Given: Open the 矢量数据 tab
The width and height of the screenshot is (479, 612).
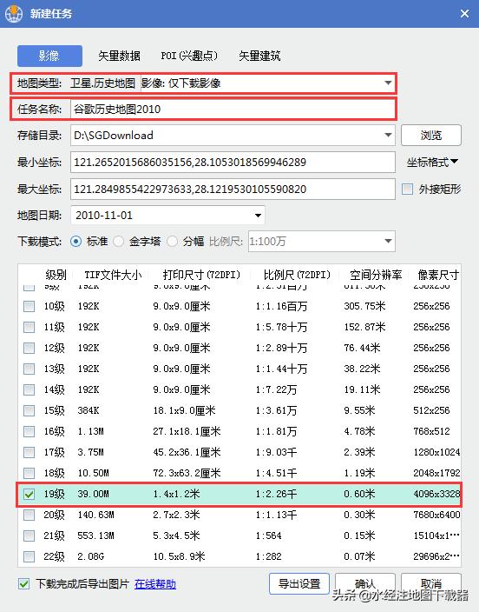Looking at the screenshot, I should click(x=119, y=56).
